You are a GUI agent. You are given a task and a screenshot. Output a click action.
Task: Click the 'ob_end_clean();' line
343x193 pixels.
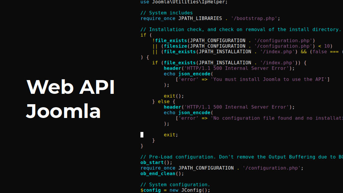162,174
